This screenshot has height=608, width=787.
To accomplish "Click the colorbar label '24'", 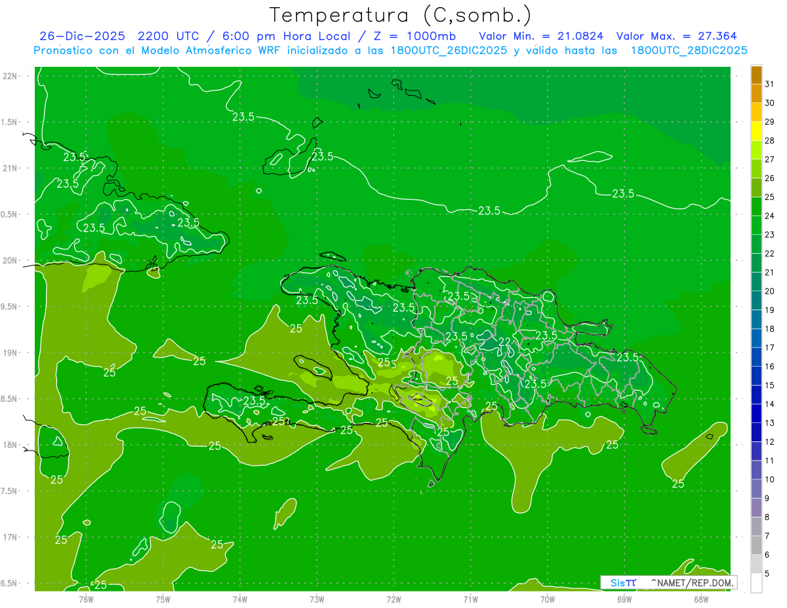I will (x=770, y=216).
